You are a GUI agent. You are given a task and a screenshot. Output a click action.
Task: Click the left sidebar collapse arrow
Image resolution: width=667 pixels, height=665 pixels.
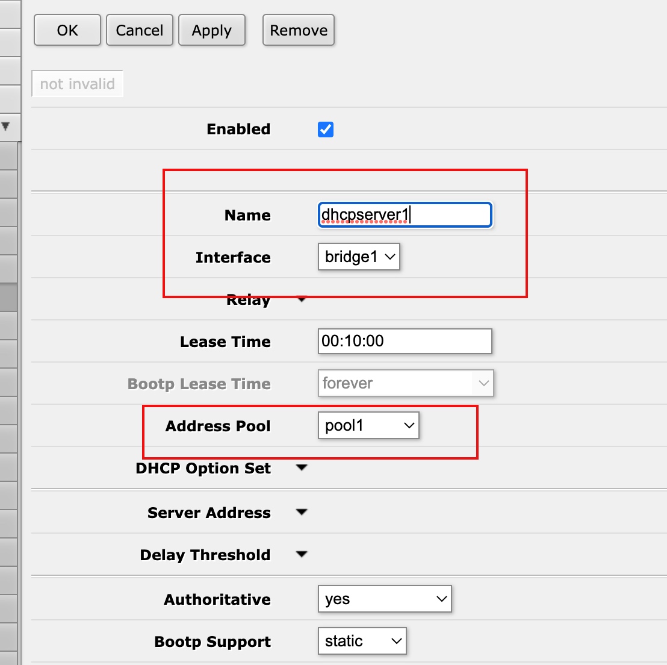[x=6, y=127]
